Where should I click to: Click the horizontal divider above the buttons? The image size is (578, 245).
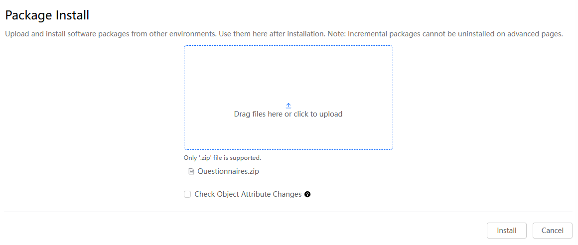point(289,212)
